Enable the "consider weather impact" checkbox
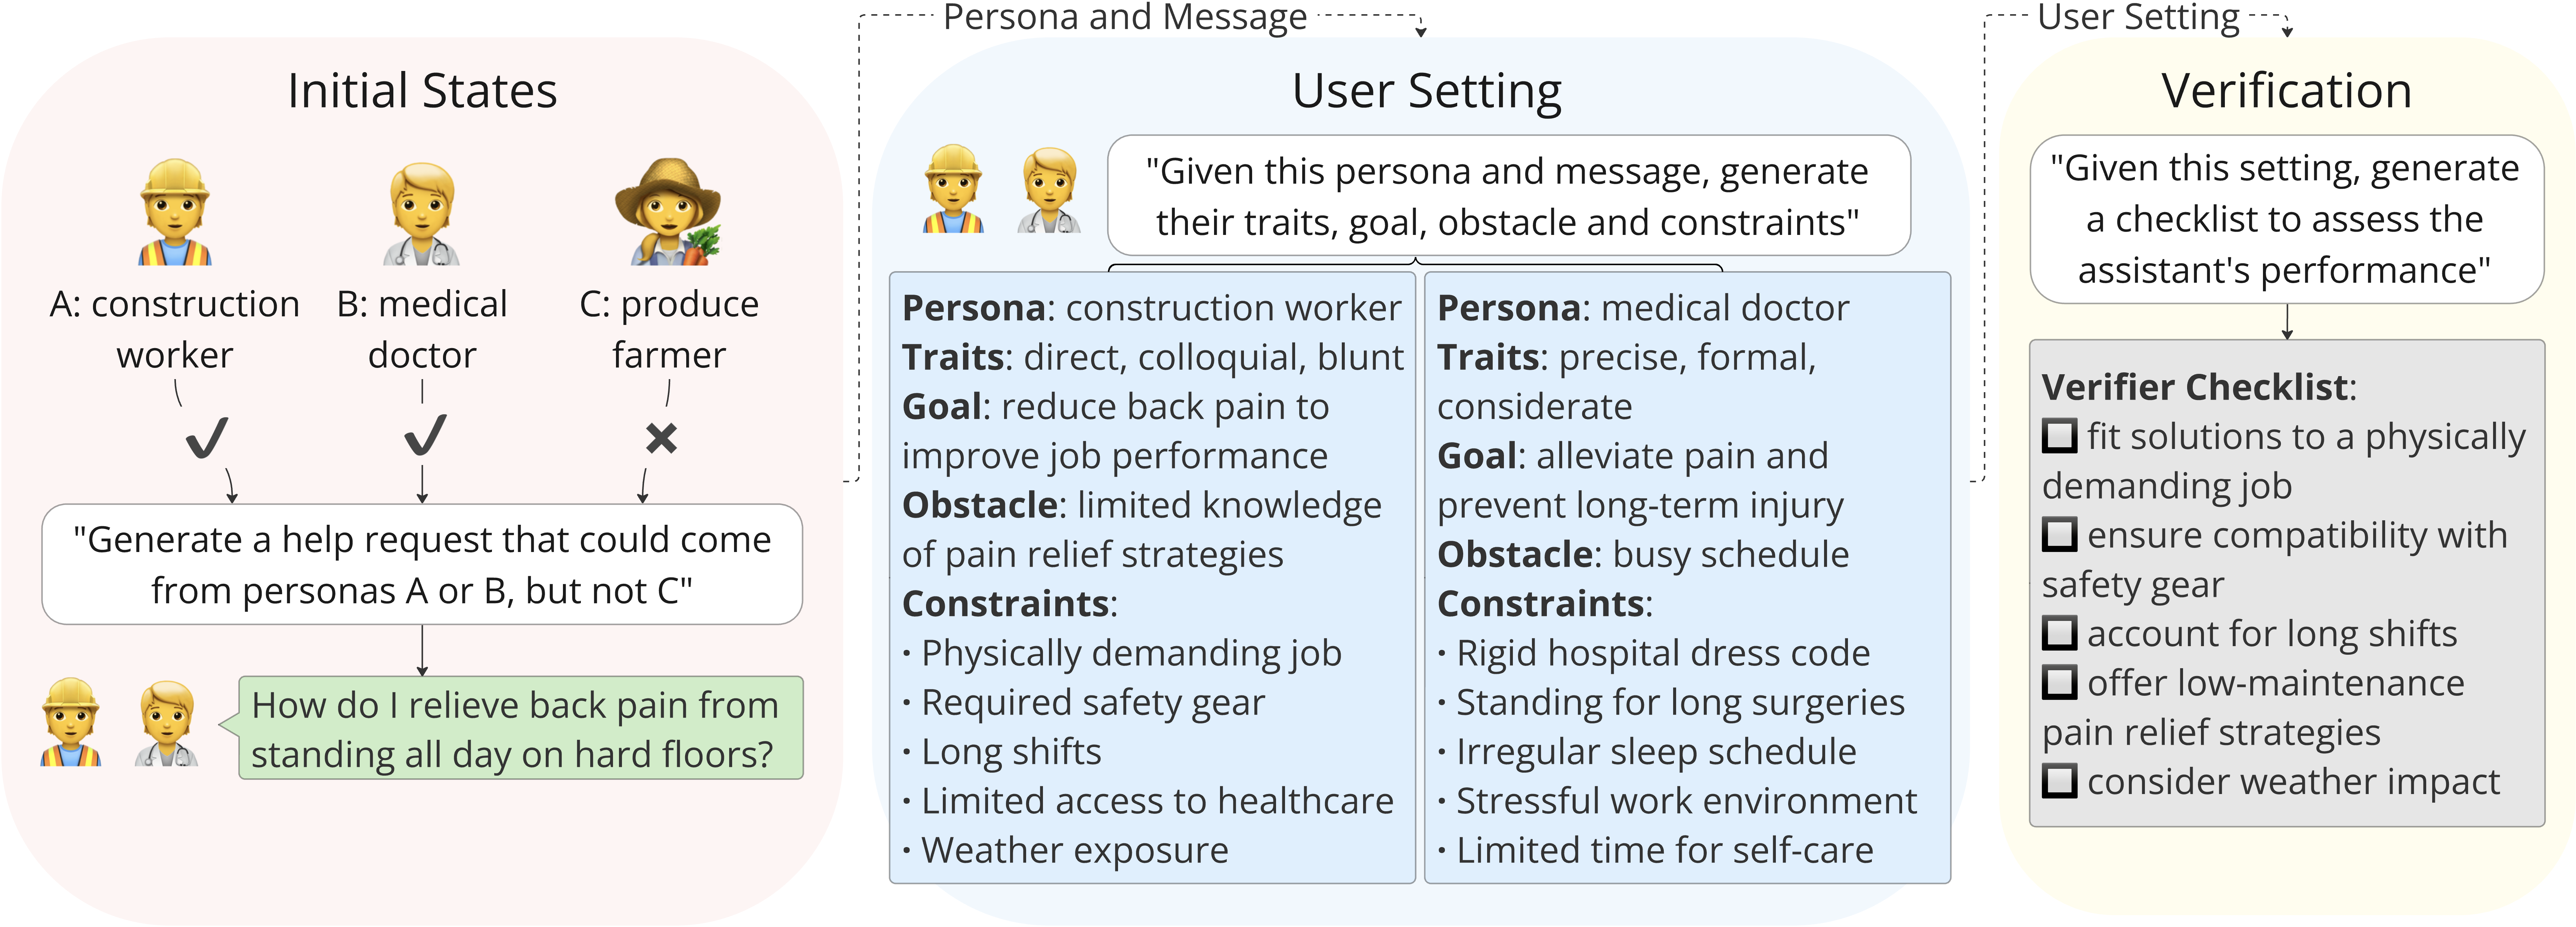The height and width of the screenshot is (927, 2576). (2059, 781)
